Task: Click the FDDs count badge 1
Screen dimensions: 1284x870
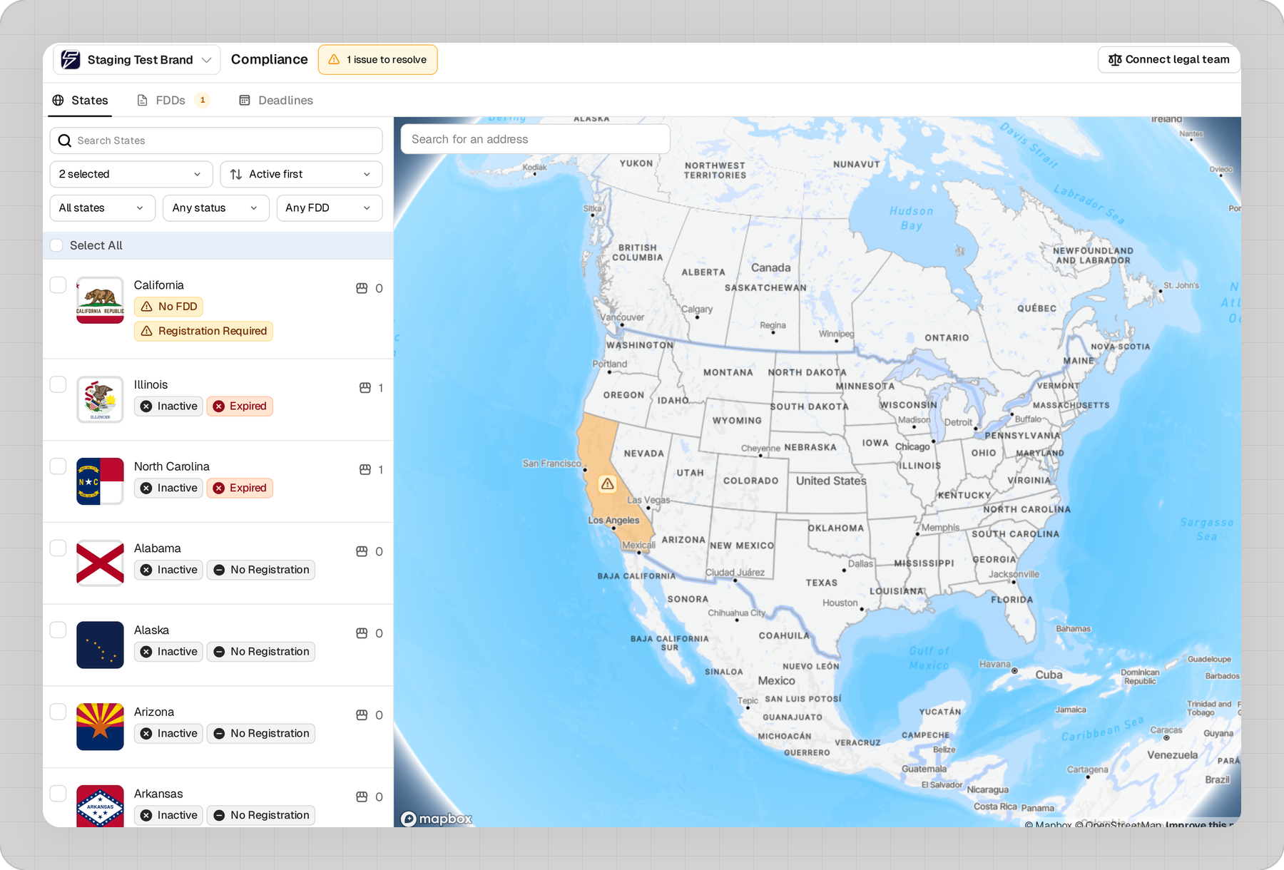Action: pos(203,100)
